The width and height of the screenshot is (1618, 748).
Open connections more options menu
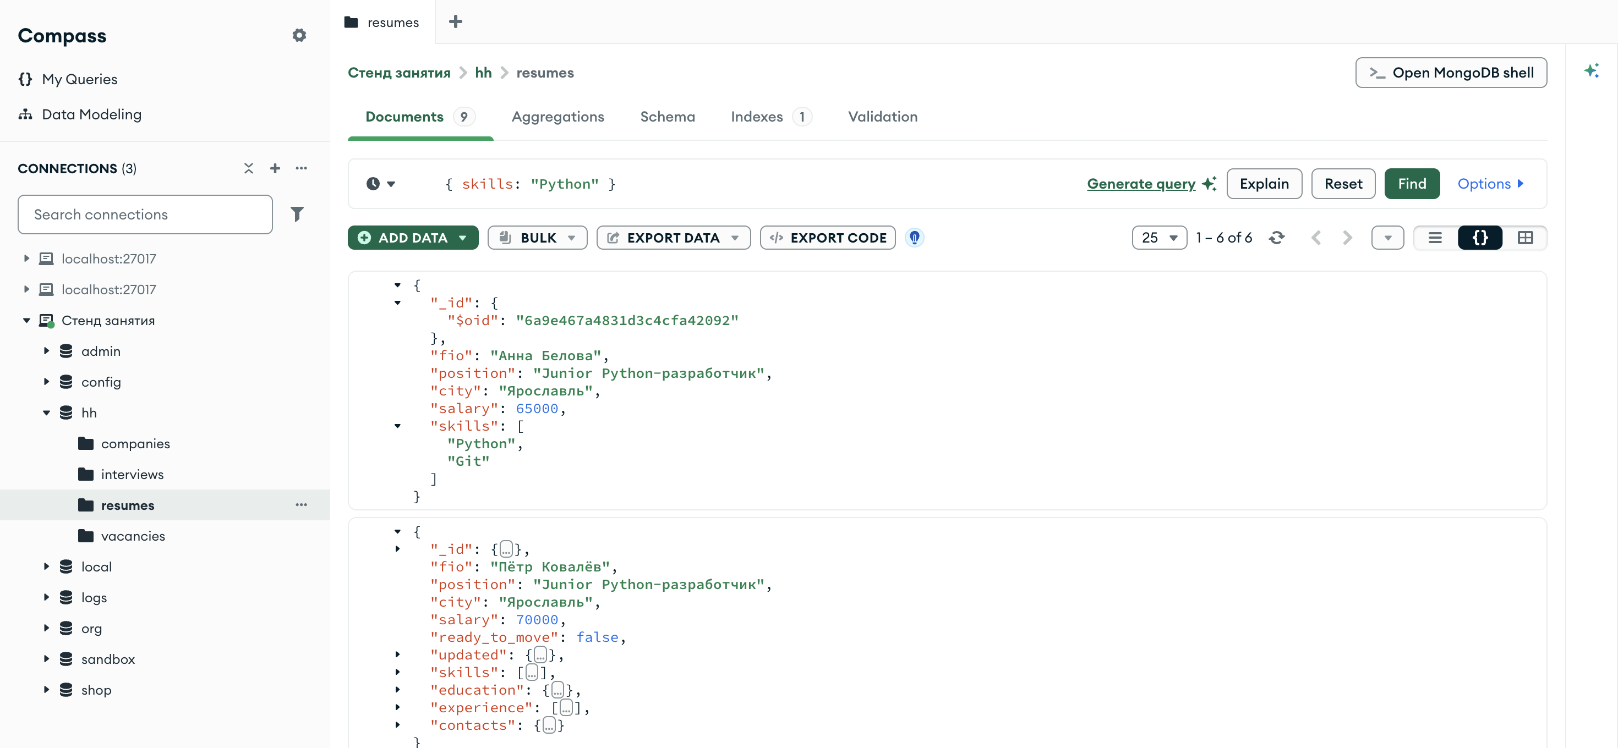tap(302, 168)
